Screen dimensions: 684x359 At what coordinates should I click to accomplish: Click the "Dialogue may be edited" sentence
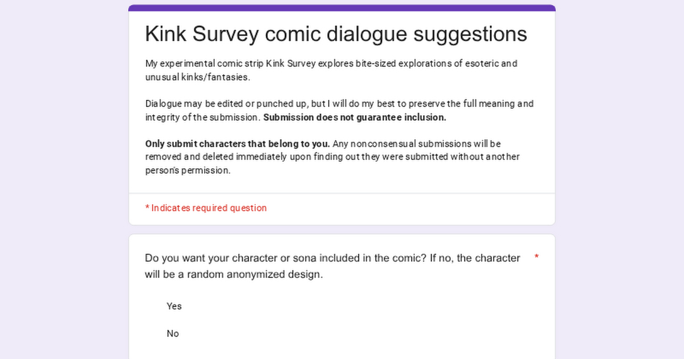tap(339, 104)
